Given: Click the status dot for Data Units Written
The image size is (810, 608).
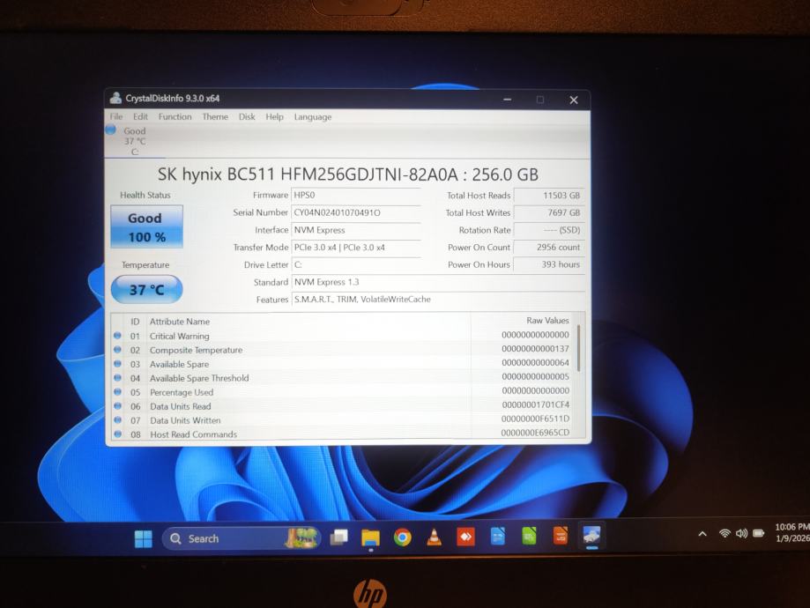Looking at the screenshot, I should [x=117, y=420].
